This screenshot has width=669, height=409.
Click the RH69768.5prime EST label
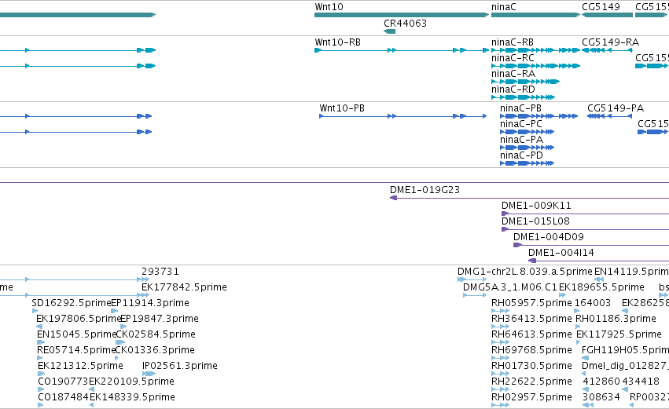pos(531,351)
